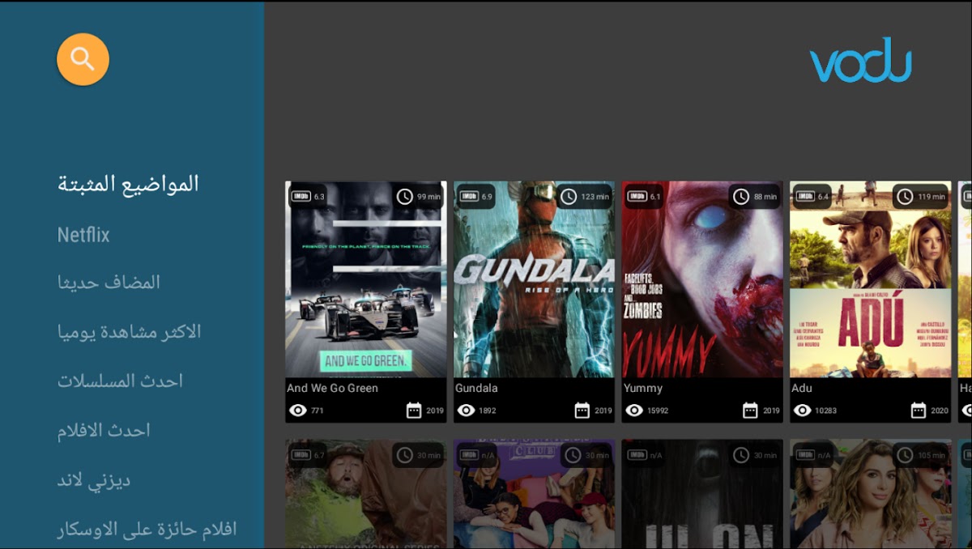Select احدث المسلسلات category

(x=120, y=381)
